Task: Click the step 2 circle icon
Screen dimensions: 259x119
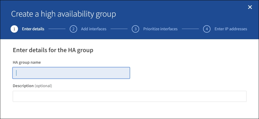Action: click(x=73, y=29)
